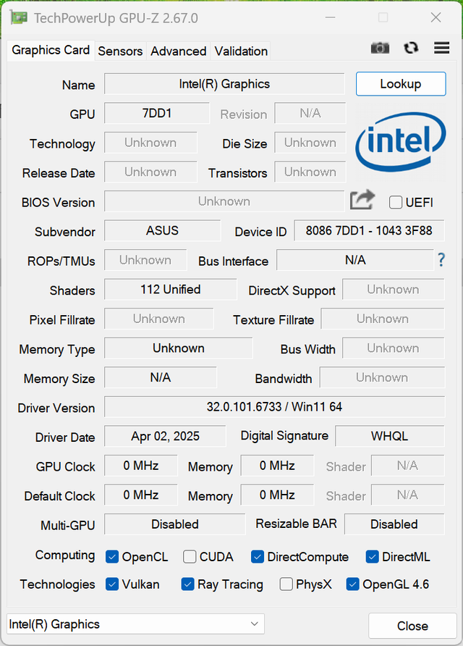The image size is (463, 646).
Task: Click the Bus Interface question mark
Action: click(x=441, y=260)
